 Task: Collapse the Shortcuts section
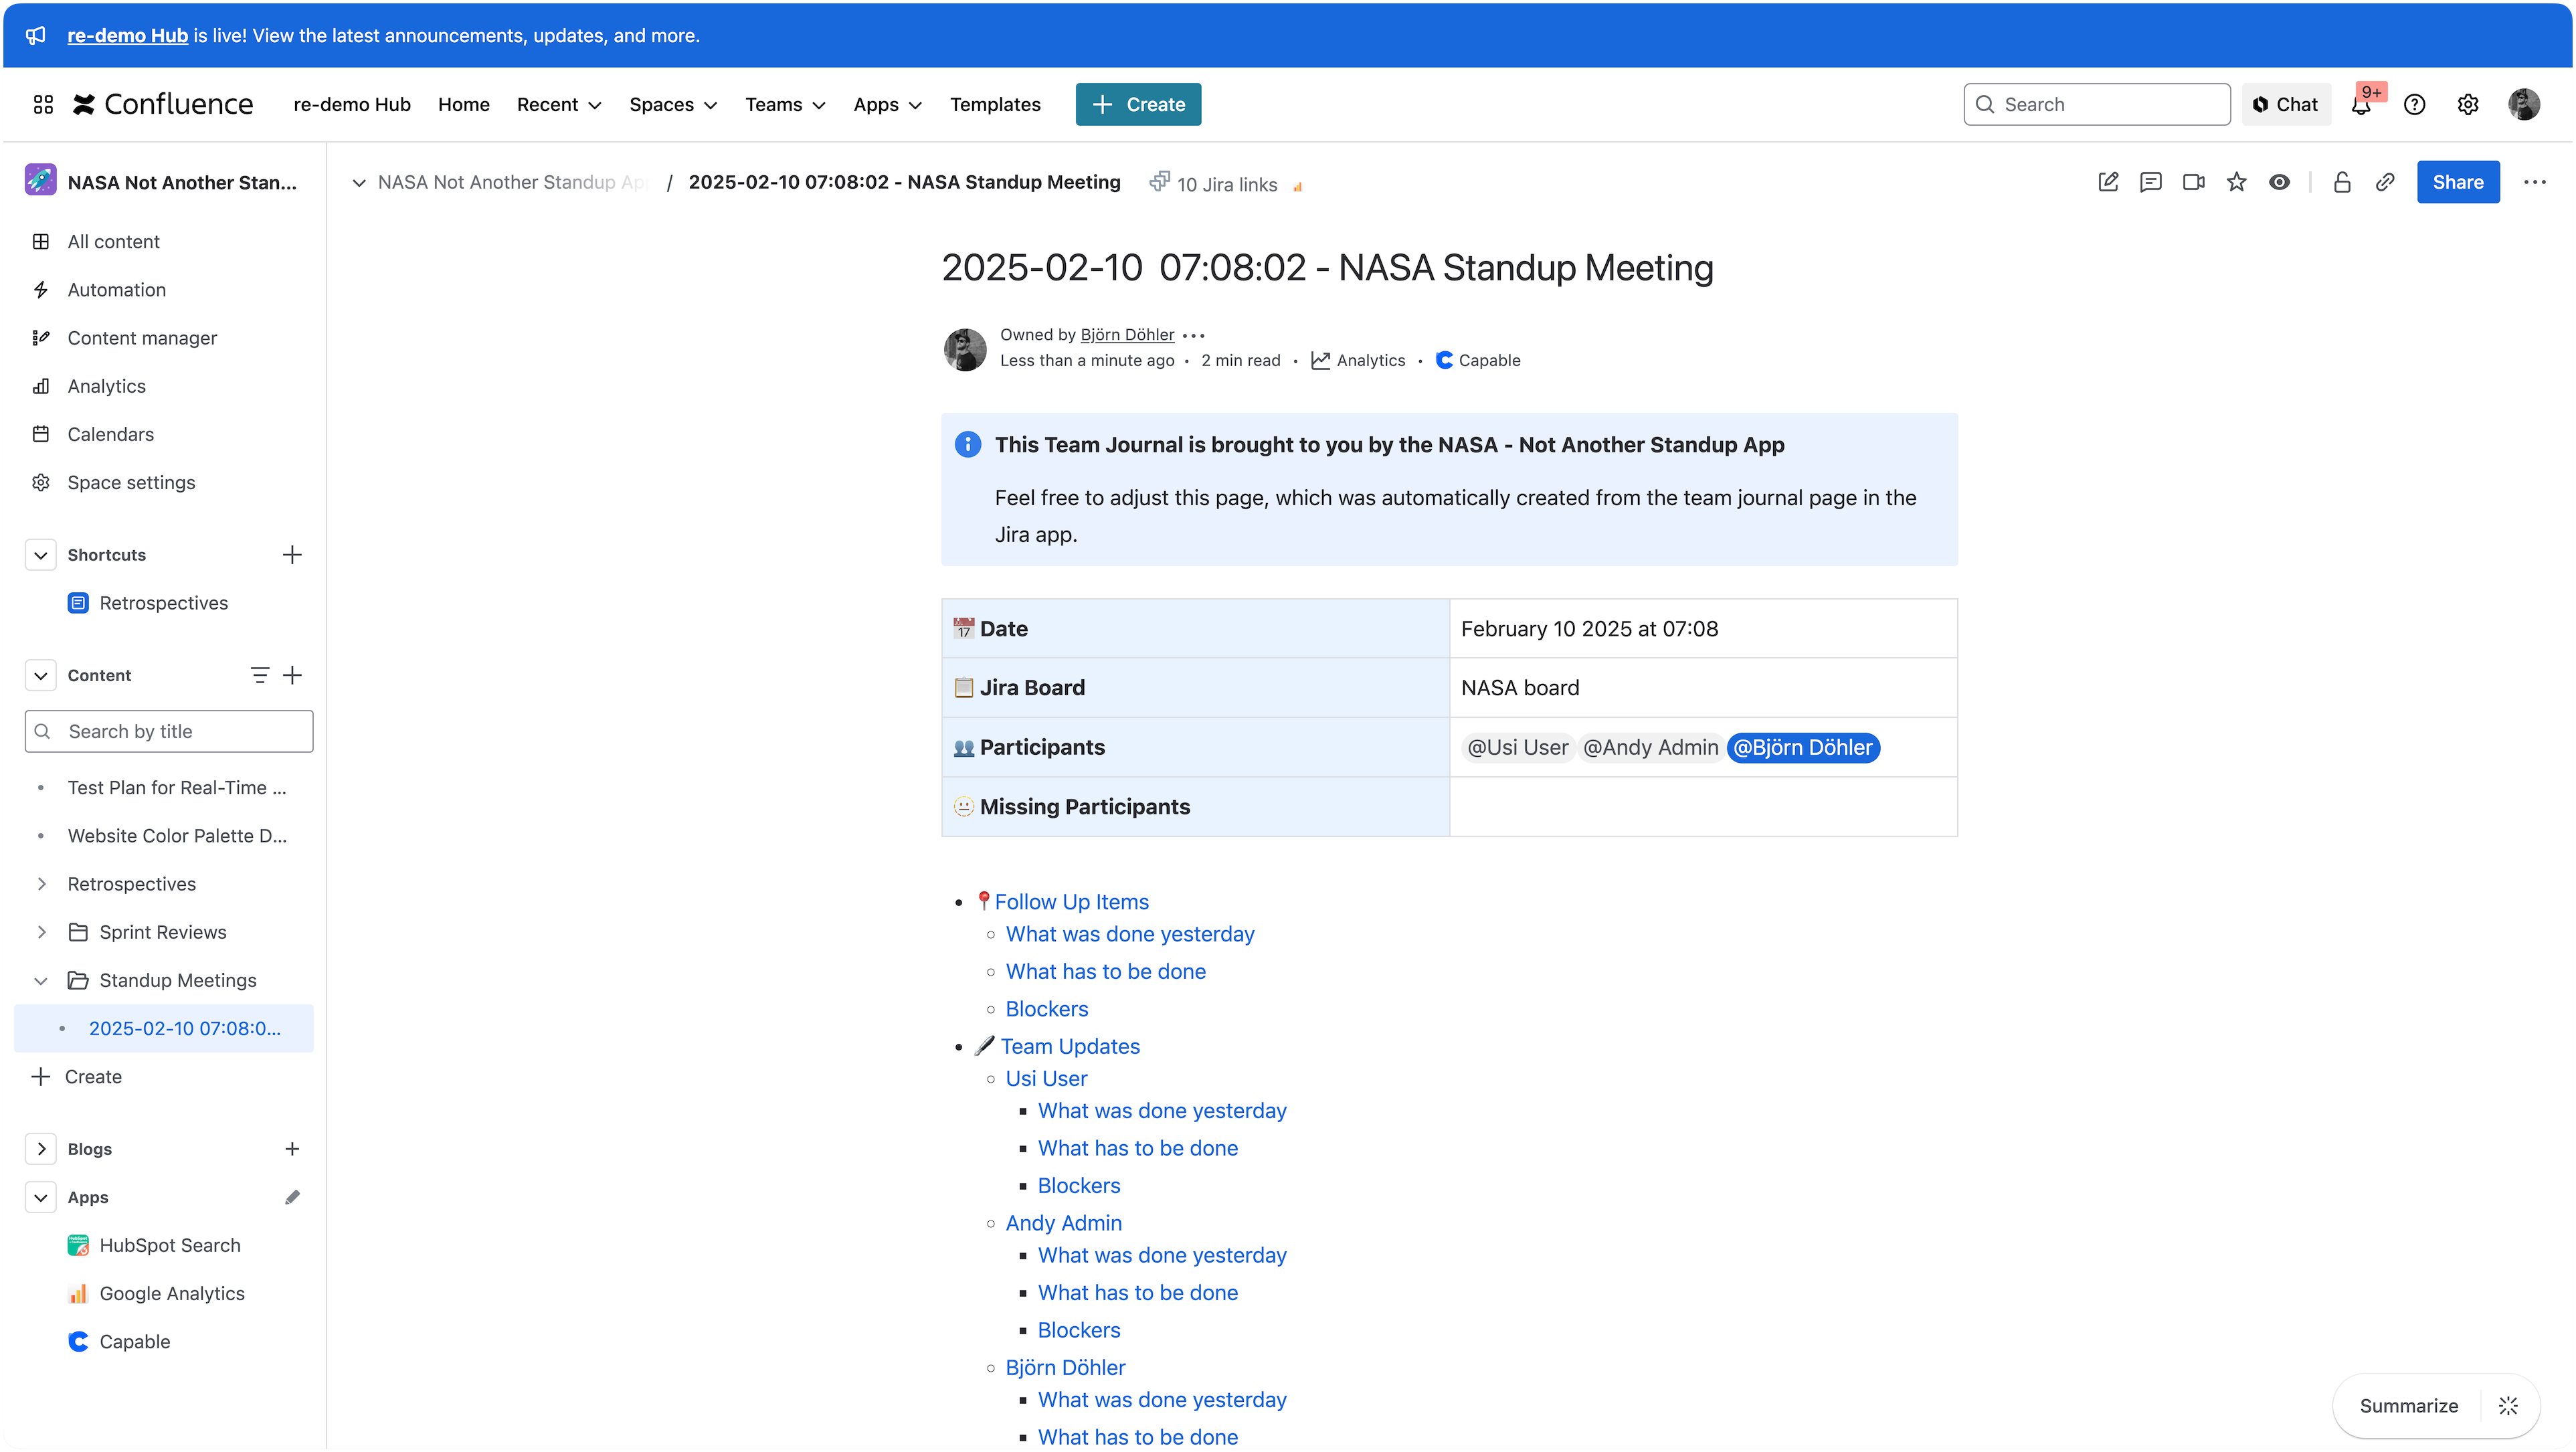point(40,555)
